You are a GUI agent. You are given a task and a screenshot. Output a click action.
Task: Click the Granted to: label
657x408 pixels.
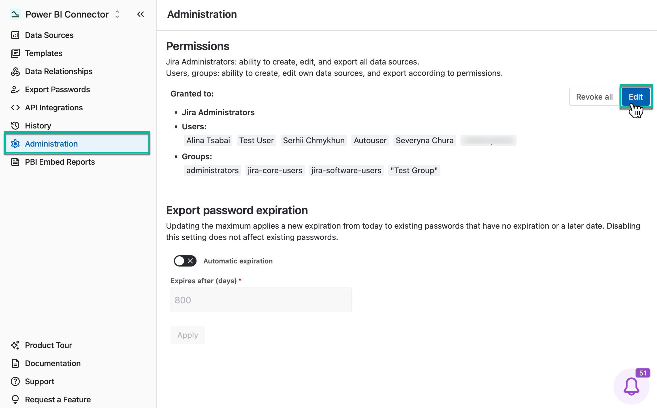point(192,94)
